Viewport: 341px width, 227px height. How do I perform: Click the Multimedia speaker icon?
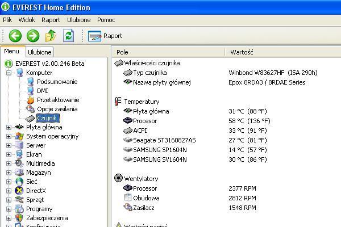[19, 163]
